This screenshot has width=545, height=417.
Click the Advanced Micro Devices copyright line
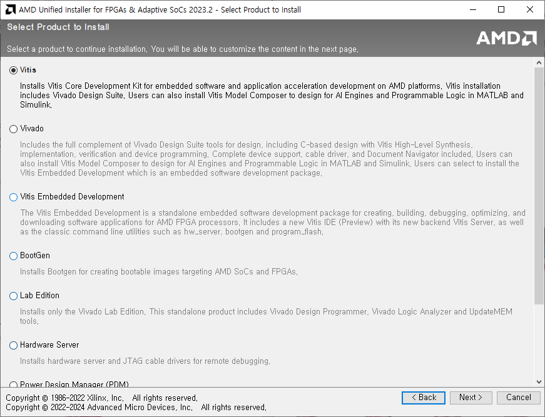136,407
